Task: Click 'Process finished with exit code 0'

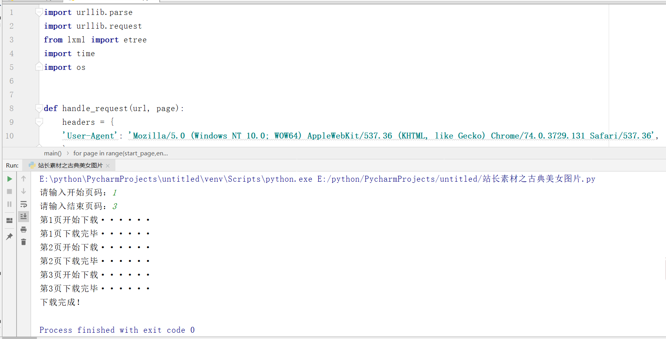Action: 117,330
